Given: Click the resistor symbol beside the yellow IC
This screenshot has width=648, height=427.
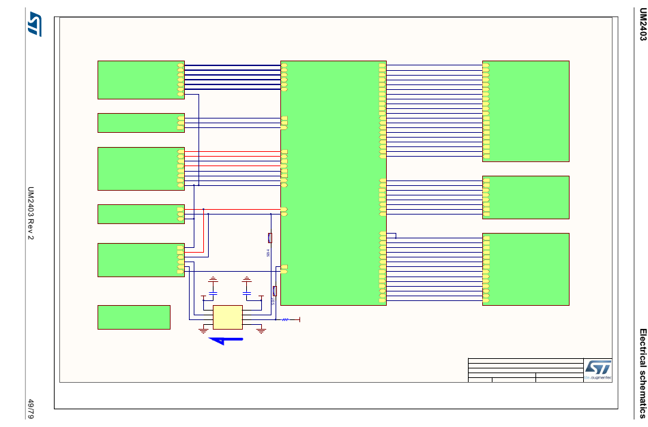Looking at the screenshot, I should (x=285, y=319).
